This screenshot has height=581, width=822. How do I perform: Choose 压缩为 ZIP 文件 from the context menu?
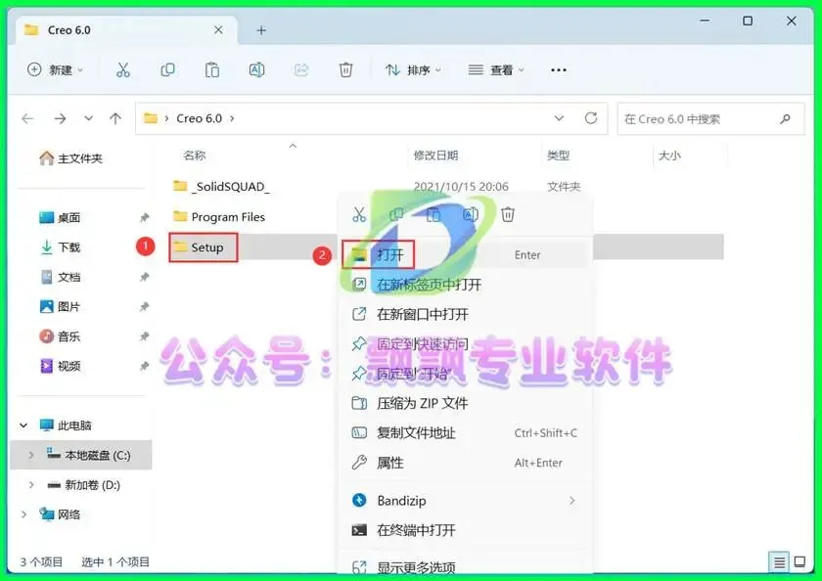(x=465, y=403)
